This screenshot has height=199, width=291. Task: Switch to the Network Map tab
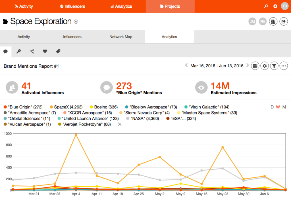pyautogui.click(x=121, y=37)
